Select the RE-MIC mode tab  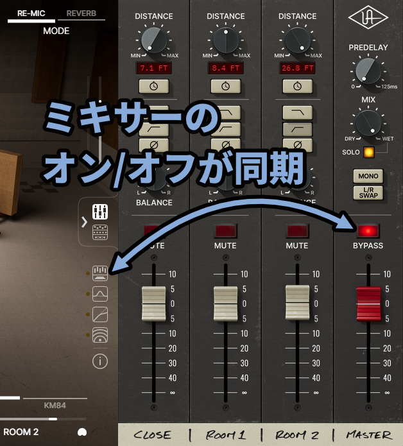[31, 13]
